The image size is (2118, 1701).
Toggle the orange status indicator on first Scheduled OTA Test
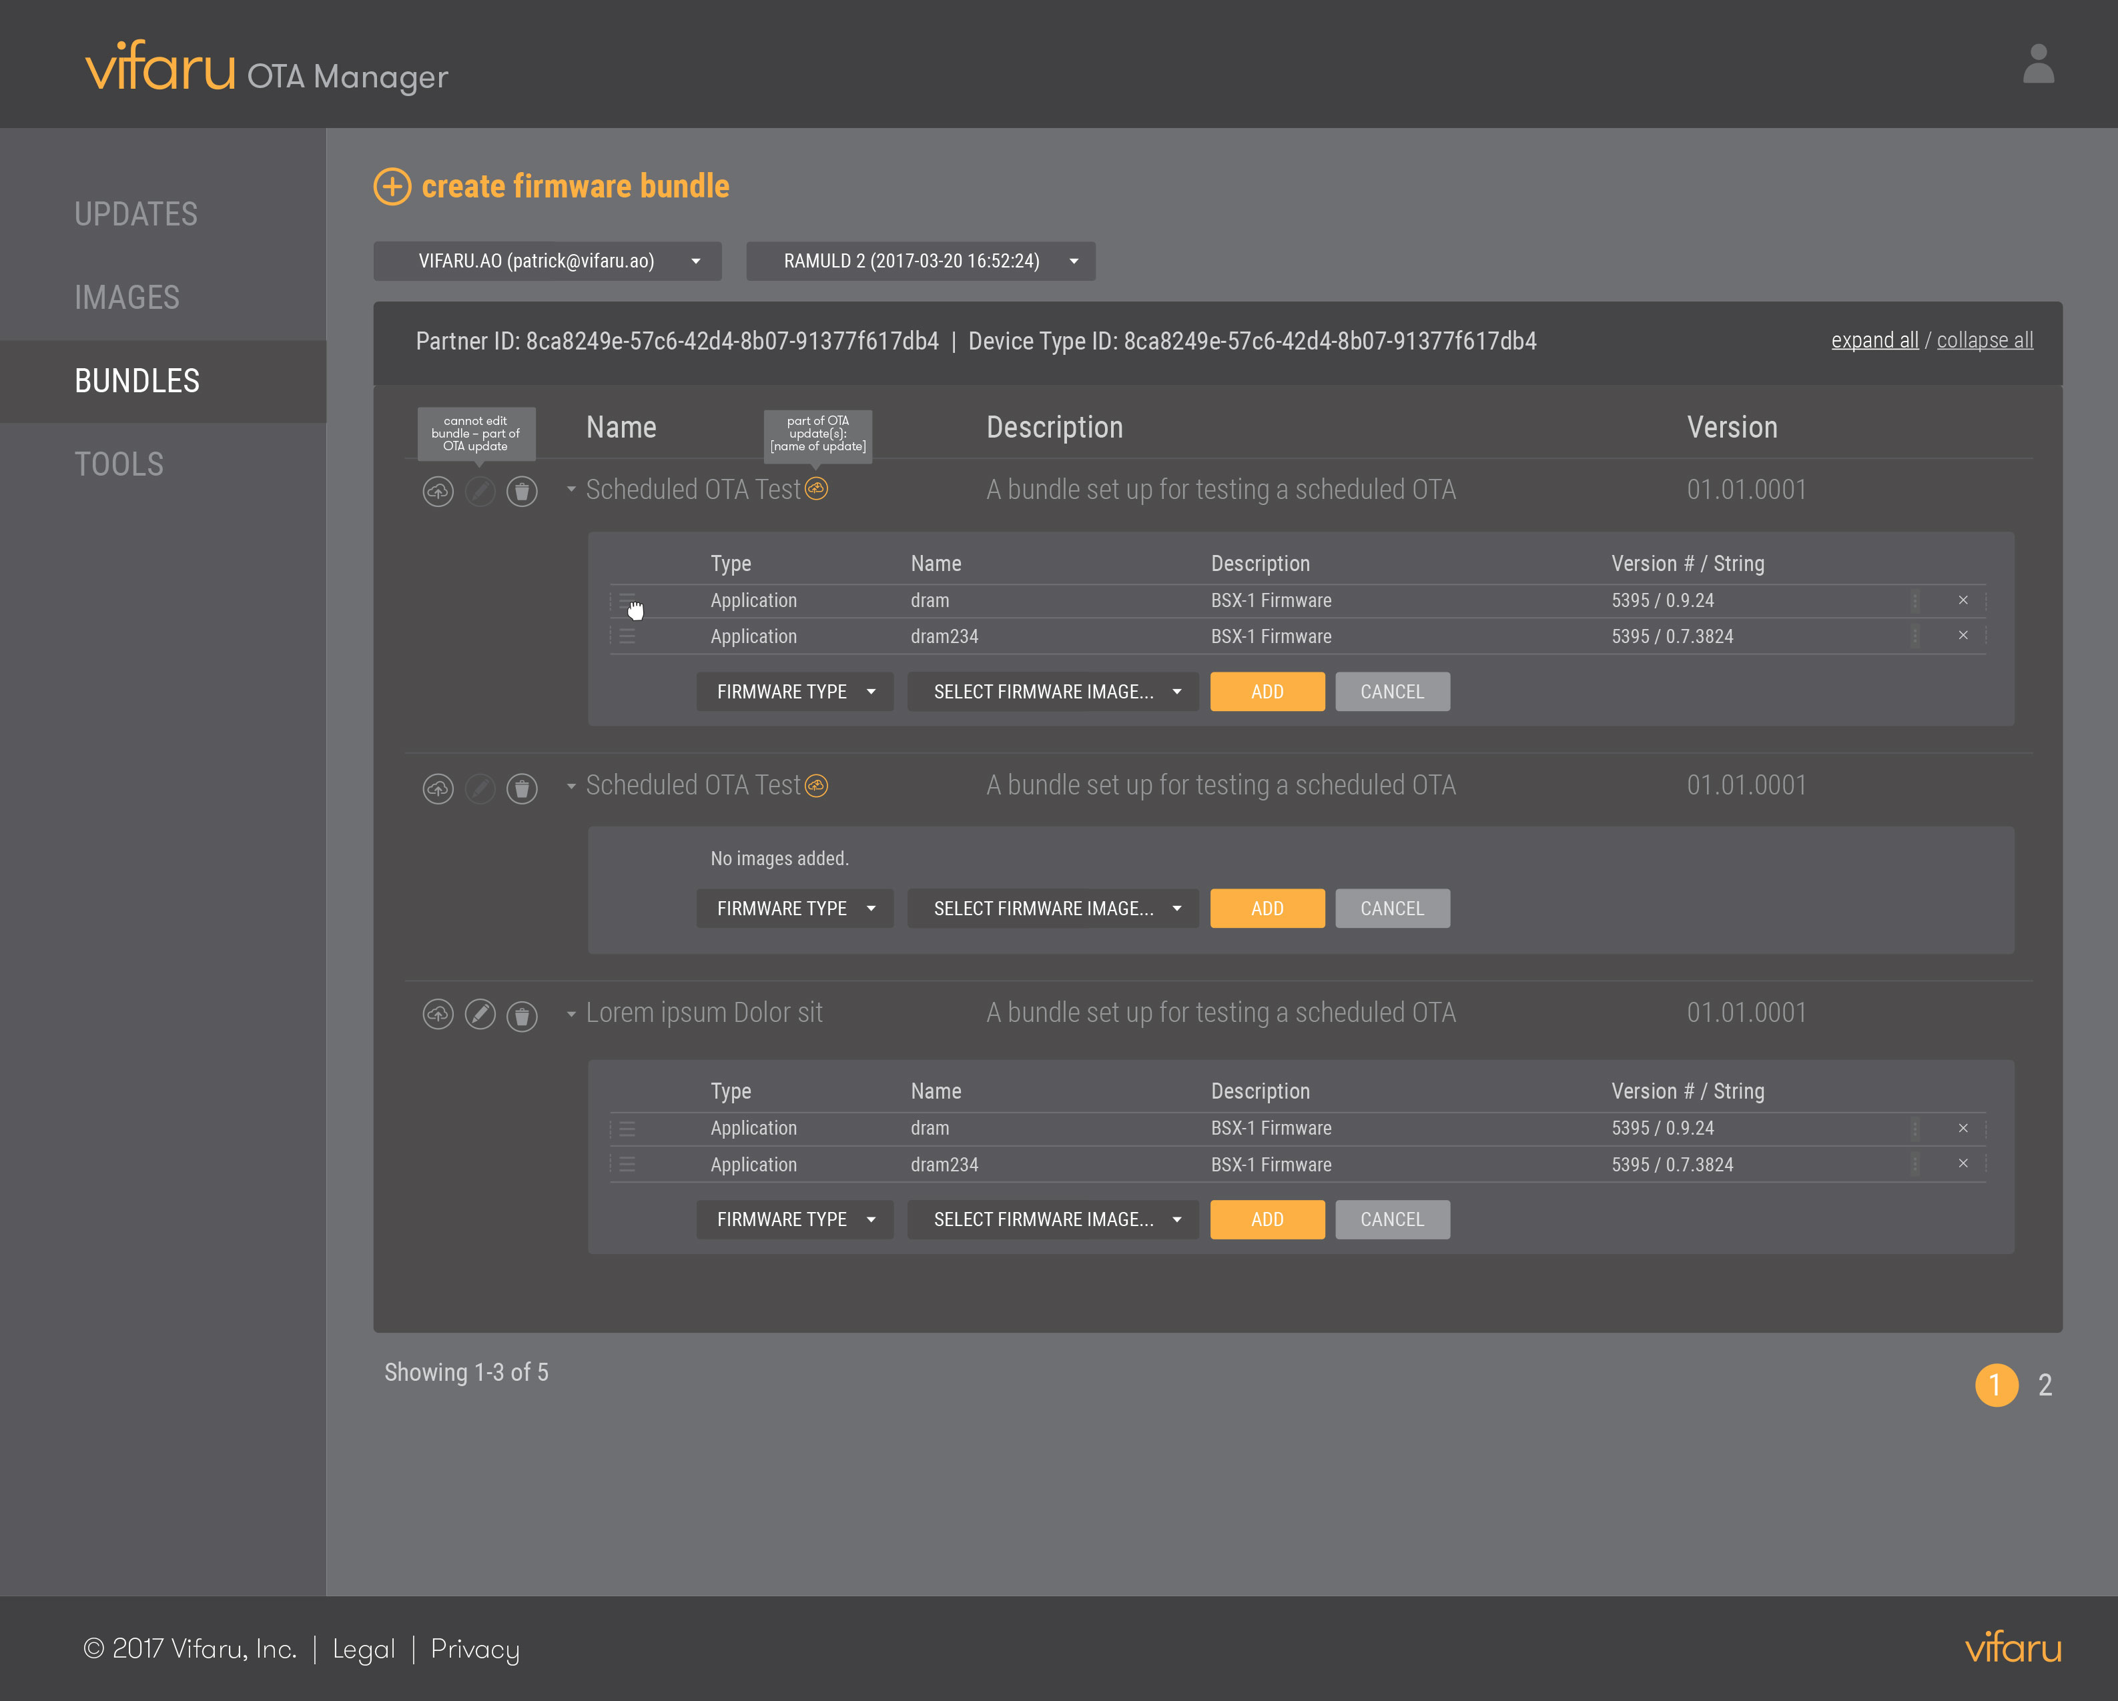(x=817, y=488)
